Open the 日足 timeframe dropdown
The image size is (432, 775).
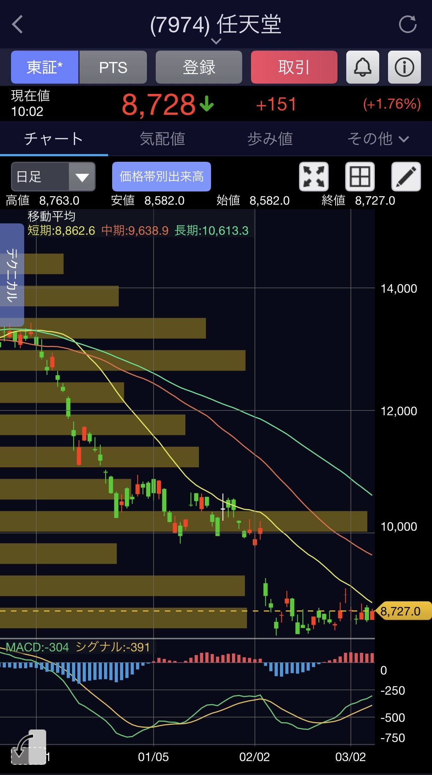53,176
